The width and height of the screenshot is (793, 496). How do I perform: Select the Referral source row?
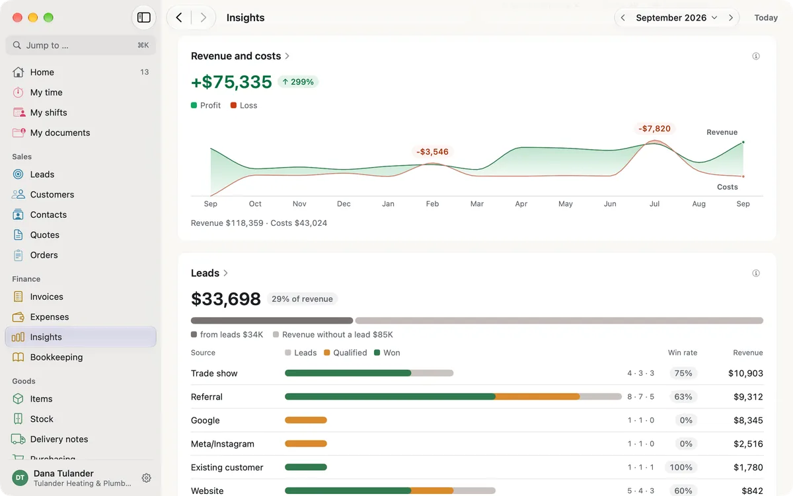tap(477, 397)
